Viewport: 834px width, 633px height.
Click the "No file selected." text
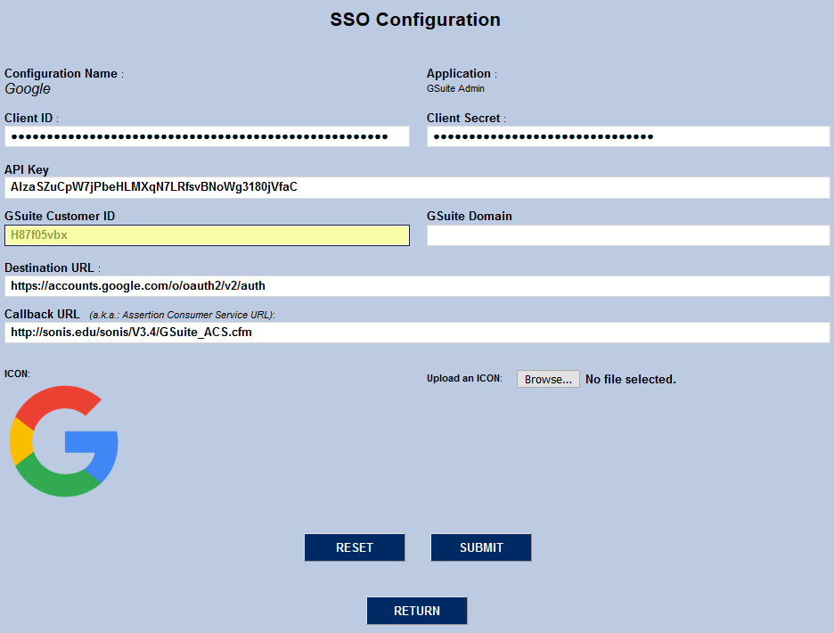pyautogui.click(x=631, y=379)
